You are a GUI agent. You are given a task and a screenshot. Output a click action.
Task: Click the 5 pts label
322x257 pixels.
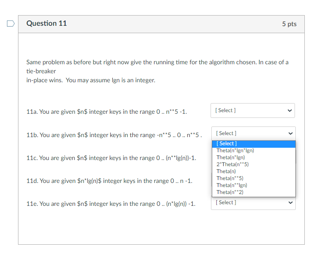[289, 24]
